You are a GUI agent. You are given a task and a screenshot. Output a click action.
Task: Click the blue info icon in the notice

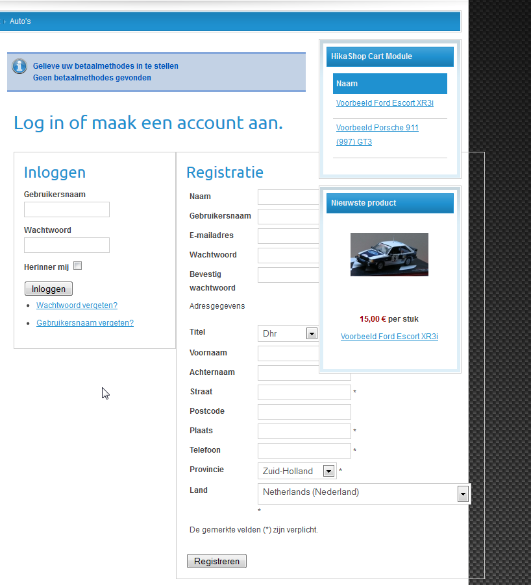pyautogui.click(x=19, y=66)
